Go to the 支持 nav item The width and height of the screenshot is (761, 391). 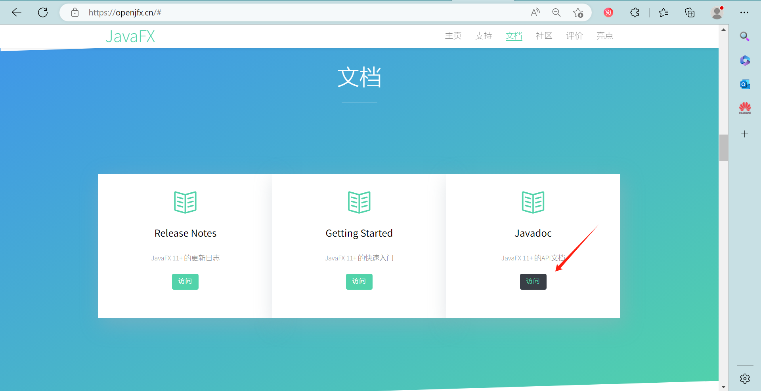(484, 36)
